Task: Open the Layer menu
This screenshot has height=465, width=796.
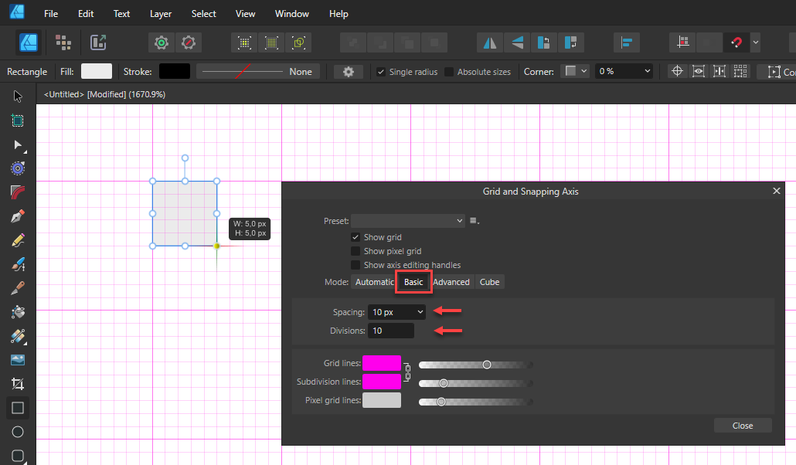Action: pyautogui.click(x=160, y=13)
